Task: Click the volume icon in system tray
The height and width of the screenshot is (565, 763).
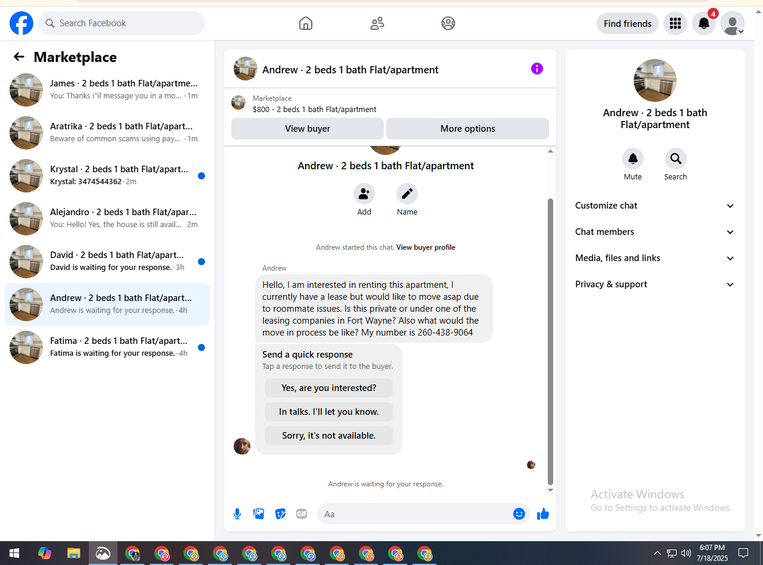Action: click(686, 553)
